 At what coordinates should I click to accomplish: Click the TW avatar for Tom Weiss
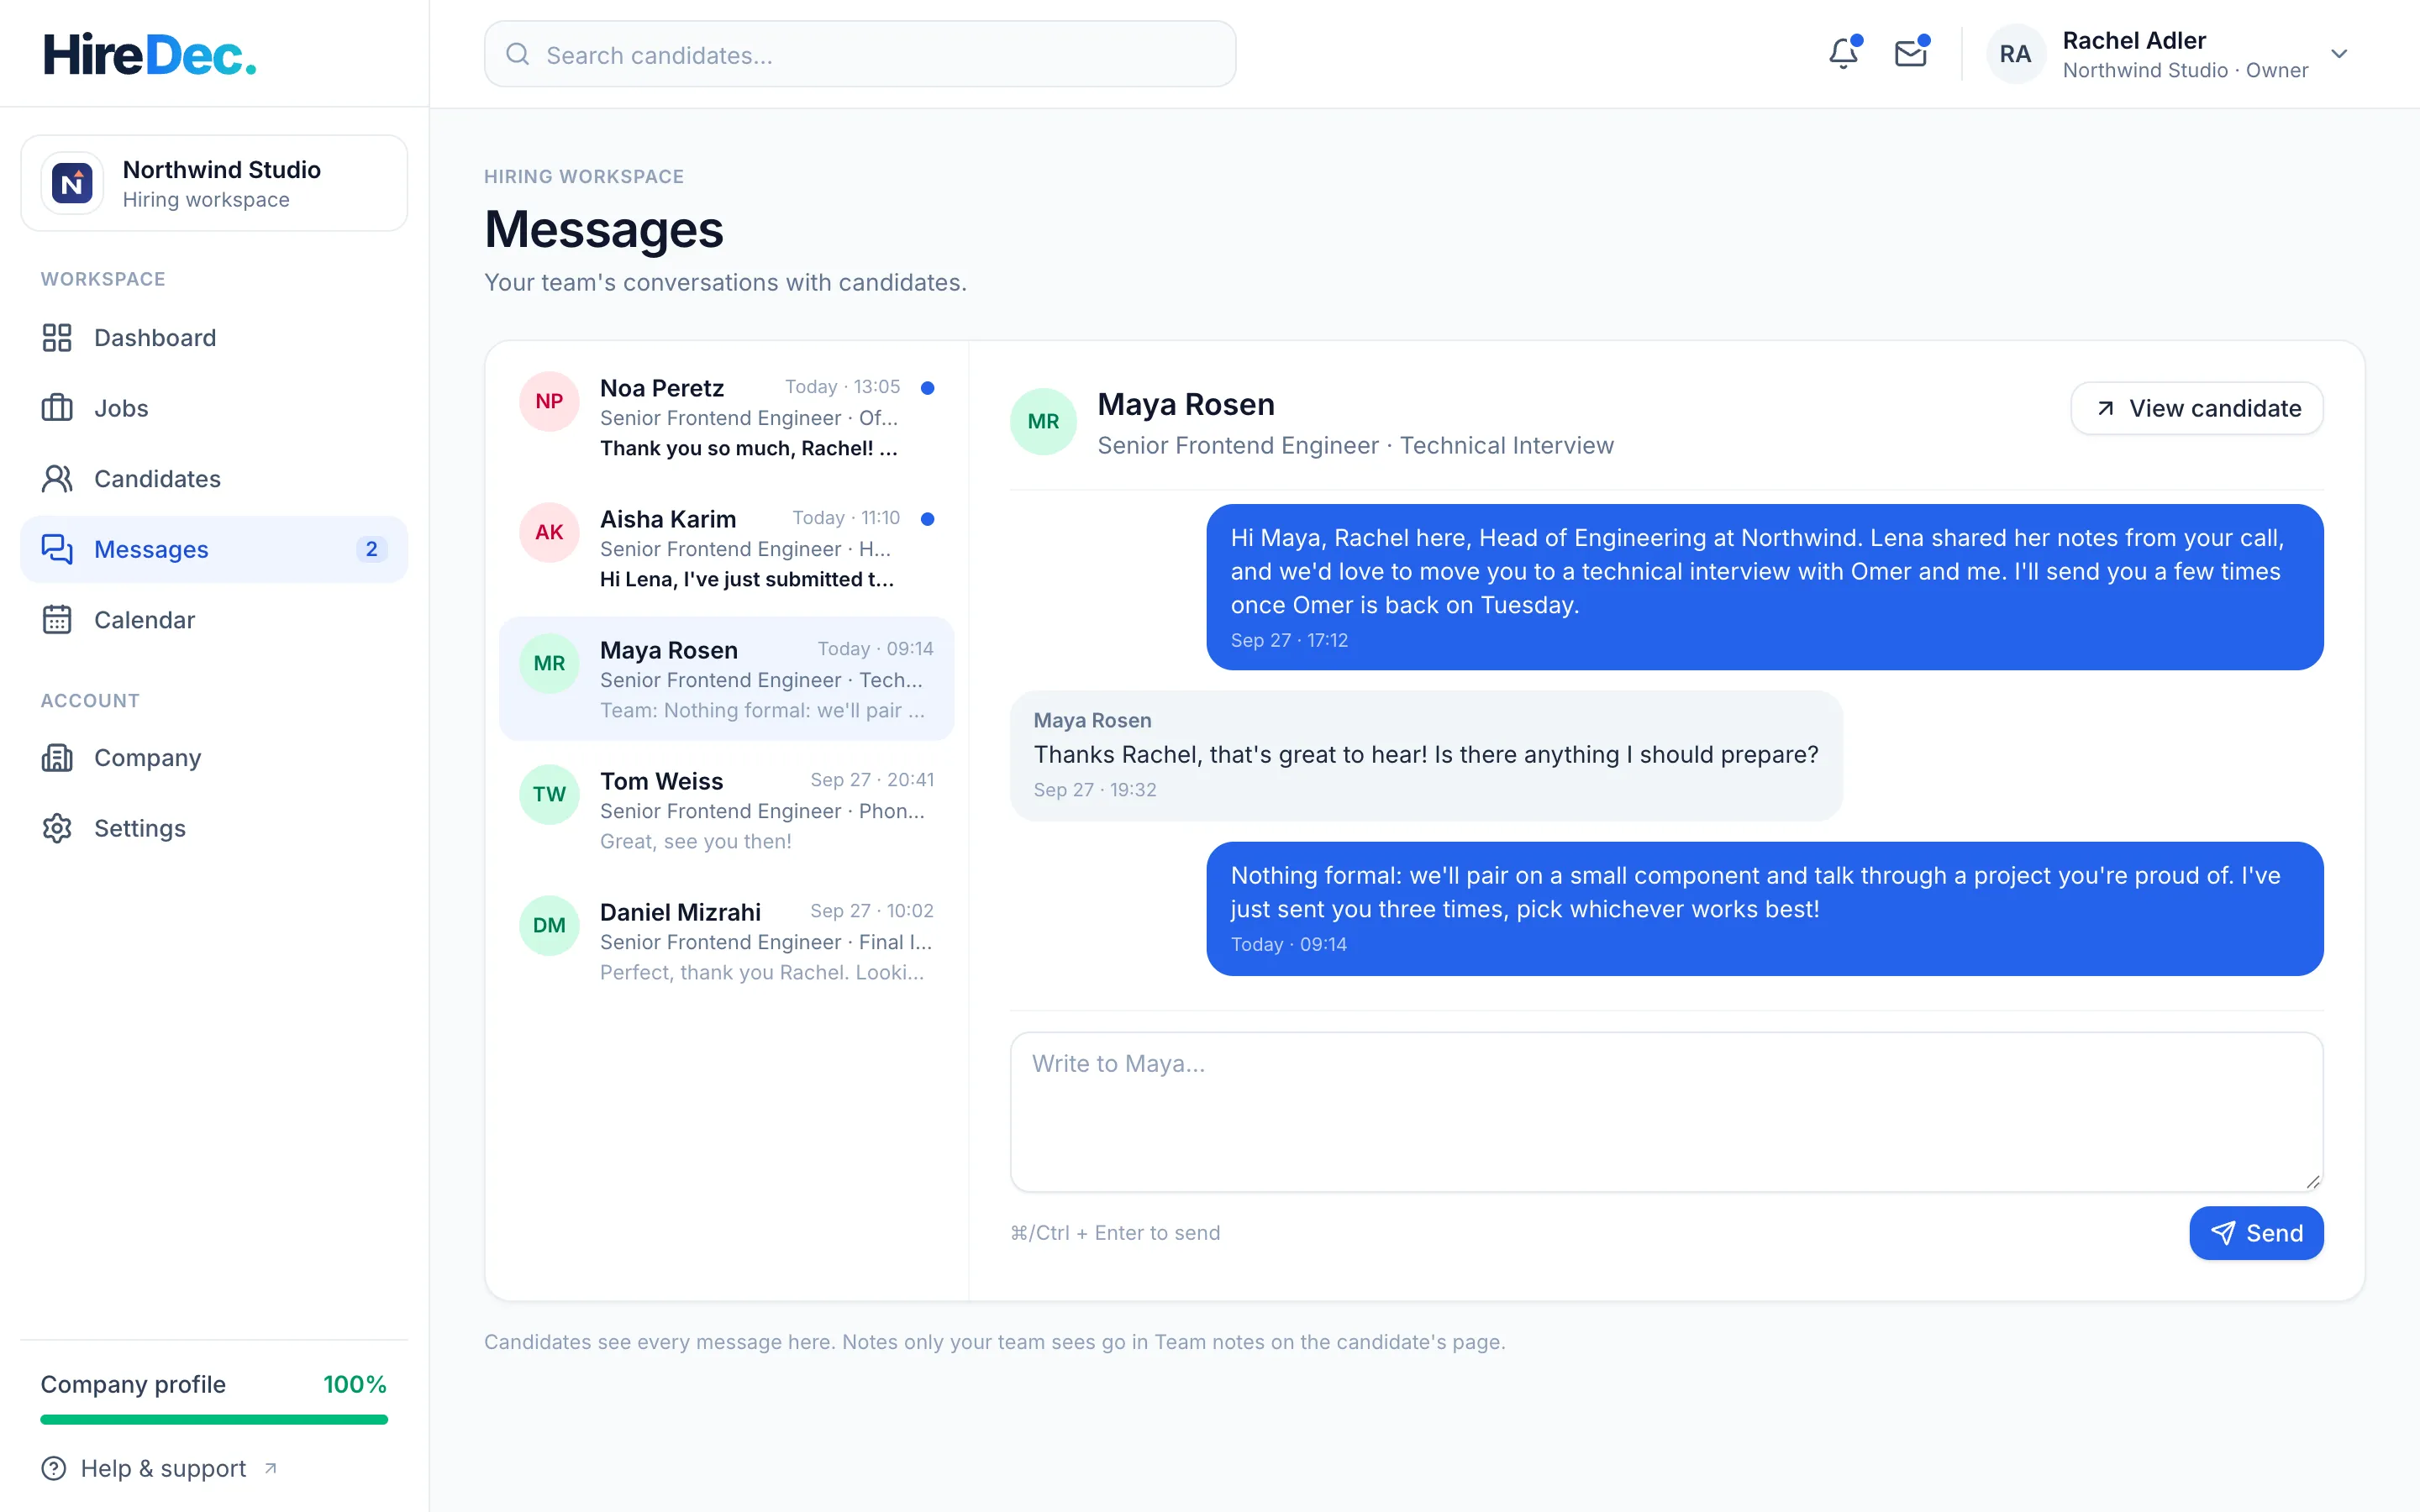pos(549,794)
